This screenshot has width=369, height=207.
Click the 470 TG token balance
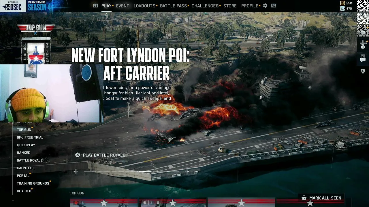coord(349,9)
